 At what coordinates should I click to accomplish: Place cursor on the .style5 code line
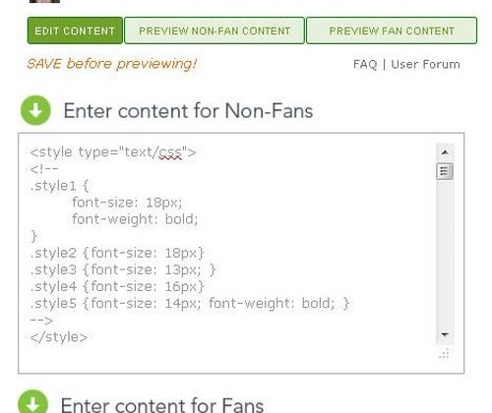pos(190,304)
